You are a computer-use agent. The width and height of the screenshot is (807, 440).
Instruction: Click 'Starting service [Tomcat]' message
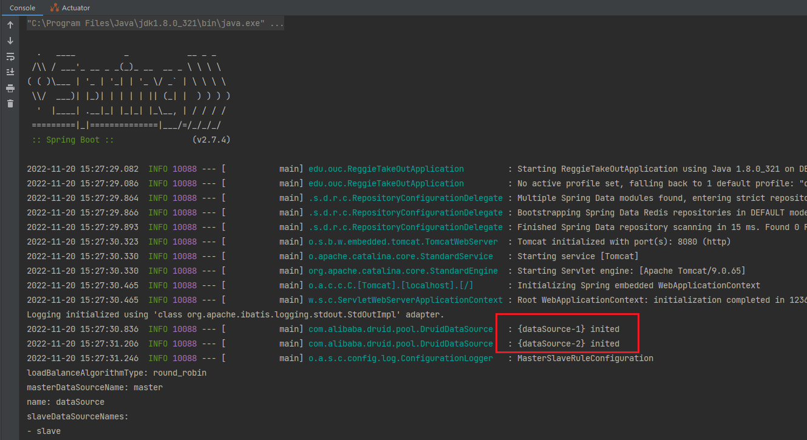pyautogui.click(x=578, y=256)
